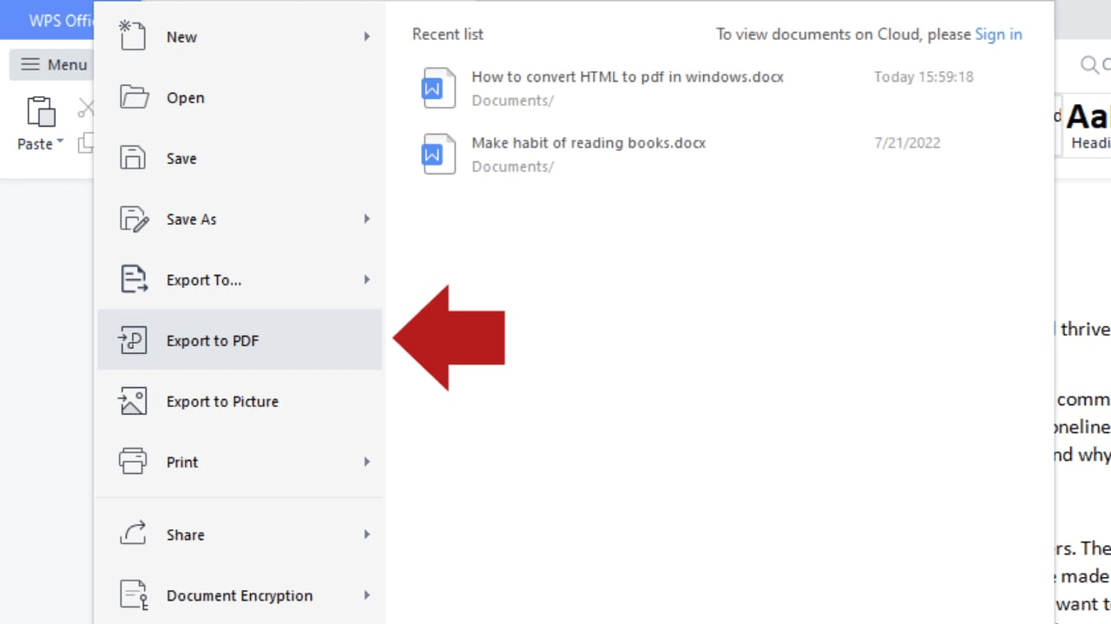This screenshot has width=1111, height=624.
Task: Click the Open folder icon
Action: 133,97
